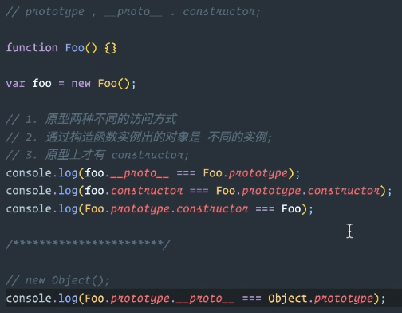Click the trailing Foo in third console.log line
This screenshot has width=402, height=313.
tap(291, 209)
